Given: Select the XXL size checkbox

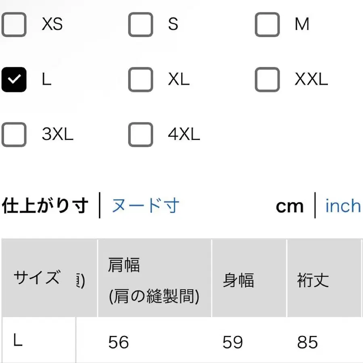Looking at the screenshot, I should [267, 80].
